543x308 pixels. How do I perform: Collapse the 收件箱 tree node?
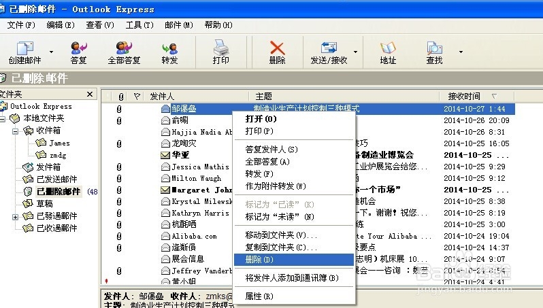pos(15,131)
